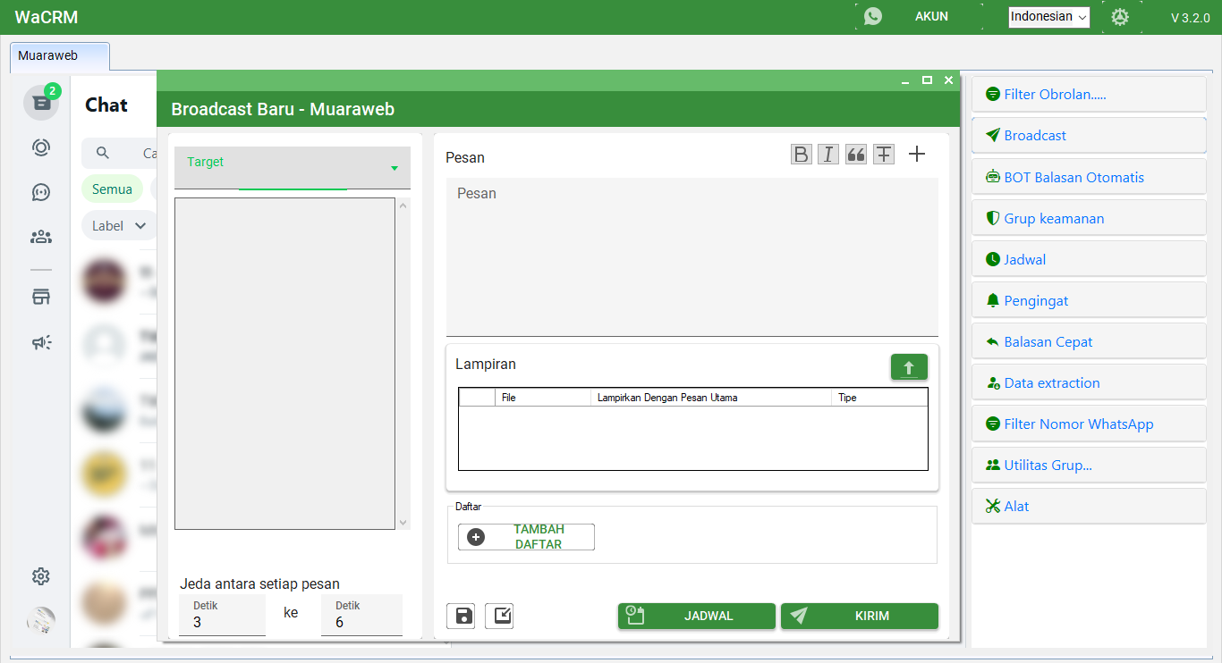
Task: Apply strikethrough formatting to message
Action: coord(884,155)
